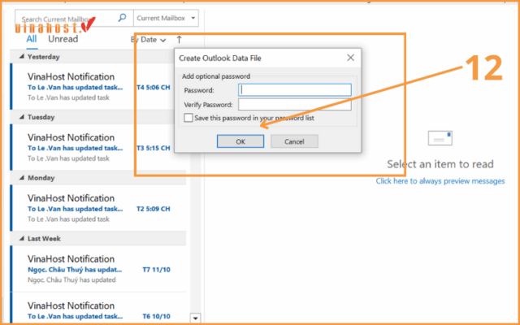Click the envelope icon in reading pane
Image resolution: width=520 pixels, height=325 pixels.
[x=440, y=138]
